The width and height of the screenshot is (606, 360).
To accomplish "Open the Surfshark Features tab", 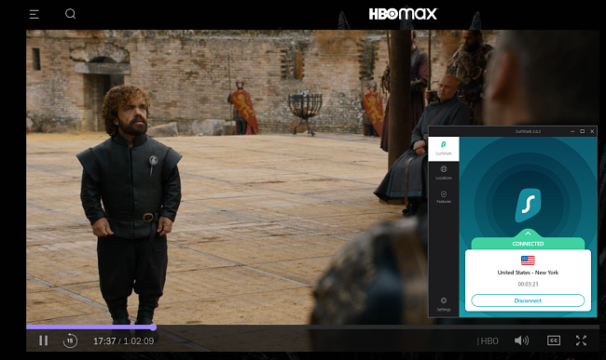I will [x=444, y=196].
